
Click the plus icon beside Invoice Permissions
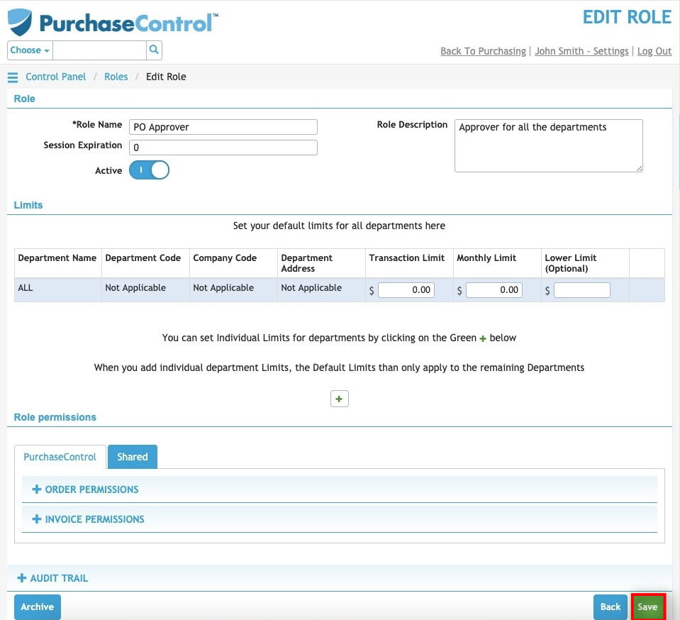coord(37,519)
